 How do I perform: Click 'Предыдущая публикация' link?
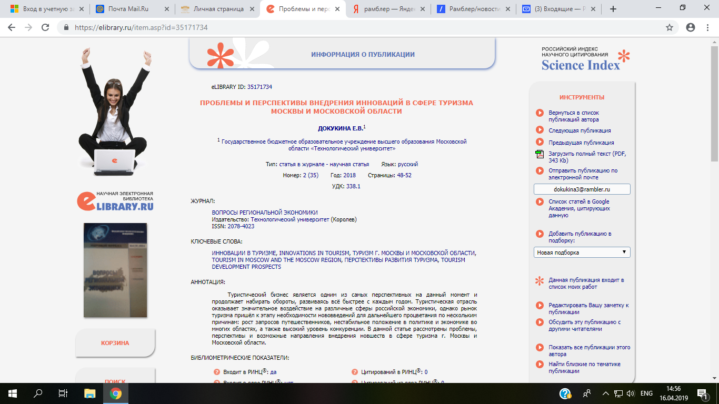(581, 143)
